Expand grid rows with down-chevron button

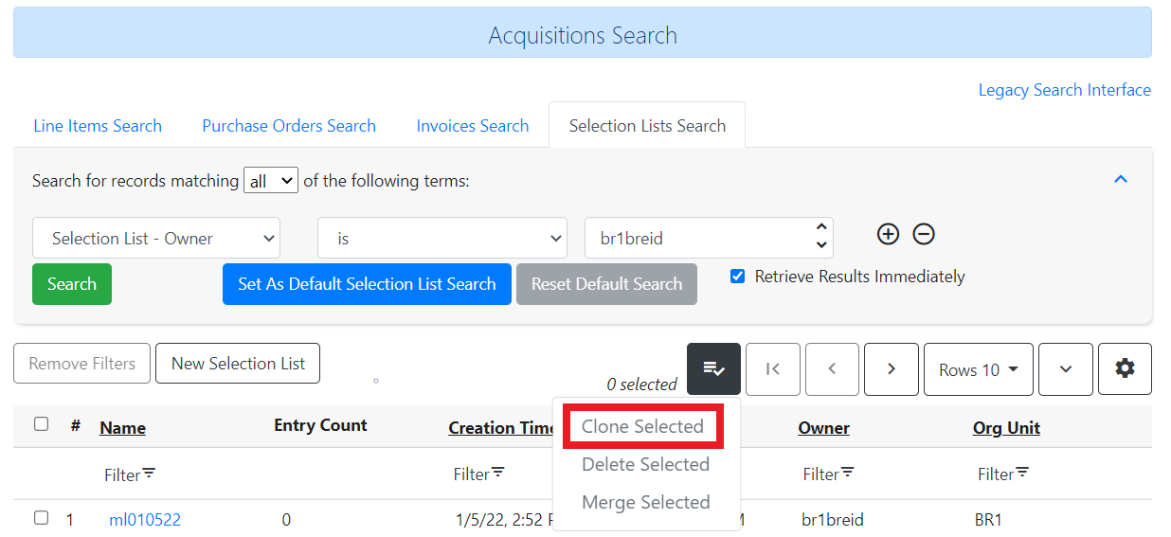coord(1066,369)
